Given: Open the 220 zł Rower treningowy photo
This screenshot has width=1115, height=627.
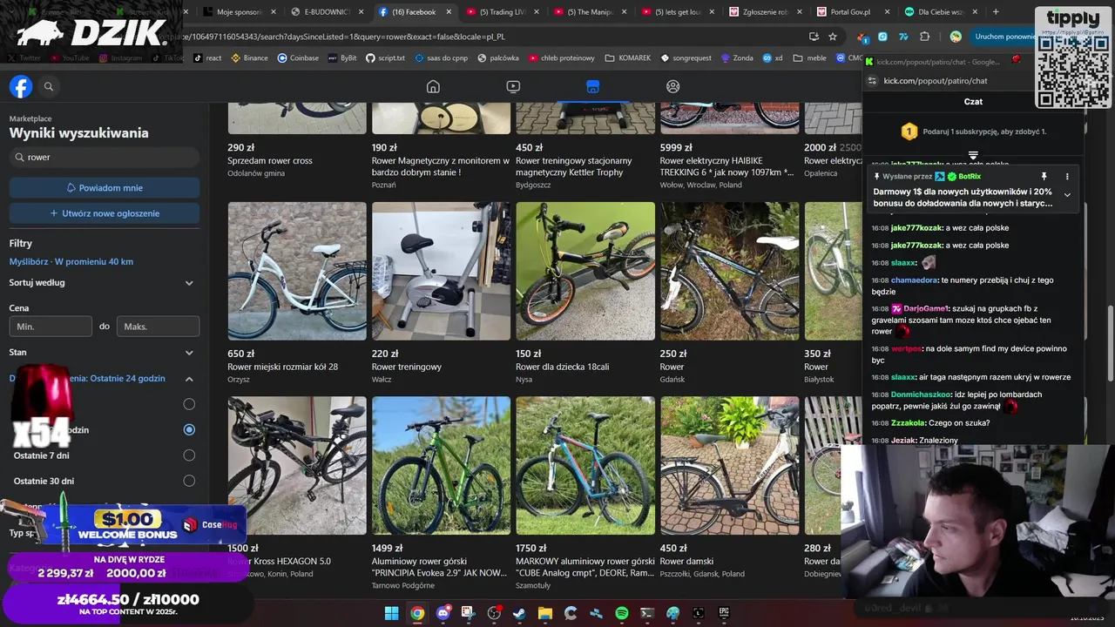Looking at the screenshot, I should [x=441, y=271].
